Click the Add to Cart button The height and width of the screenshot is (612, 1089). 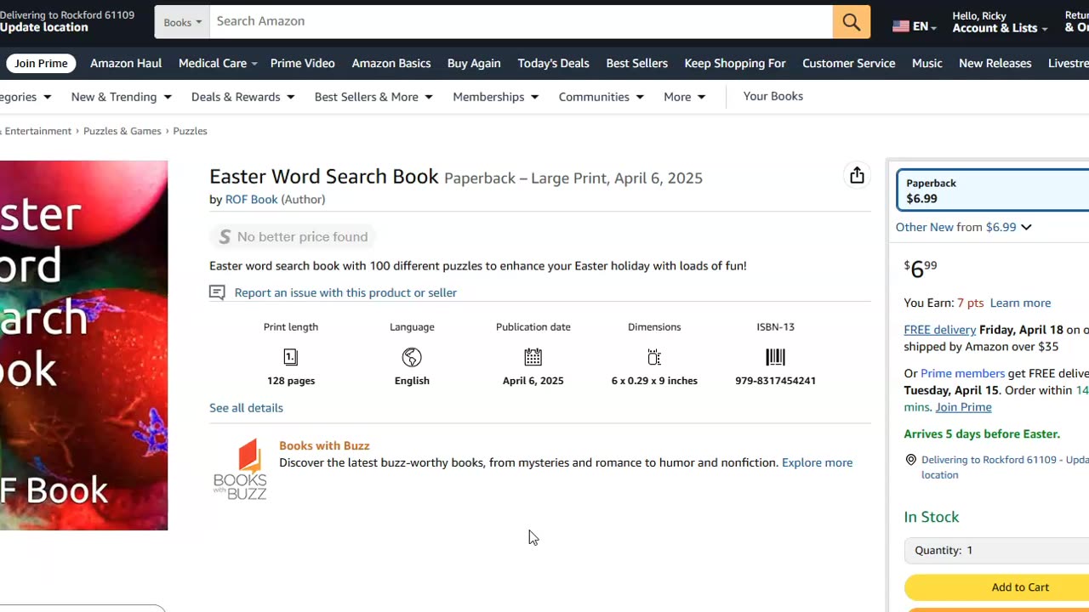point(996,587)
